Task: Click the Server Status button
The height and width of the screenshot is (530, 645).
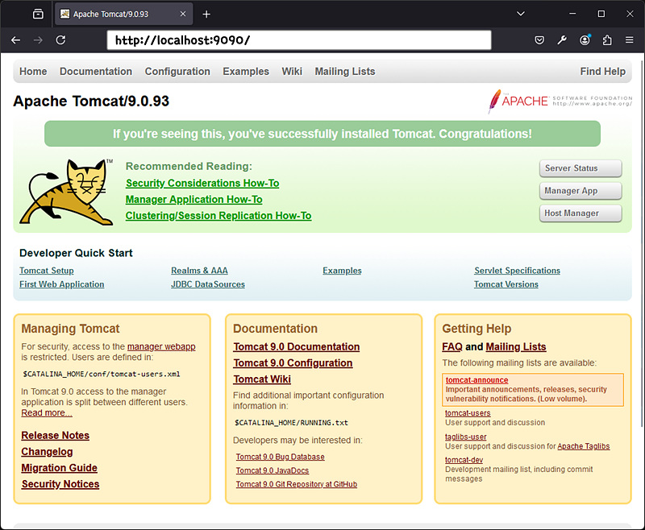Action: 580,168
